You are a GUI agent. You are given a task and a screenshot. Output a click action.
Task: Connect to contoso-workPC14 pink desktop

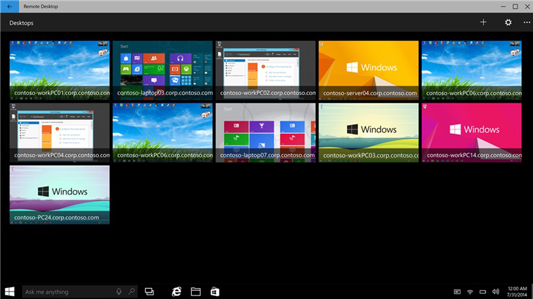coord(471,132)
